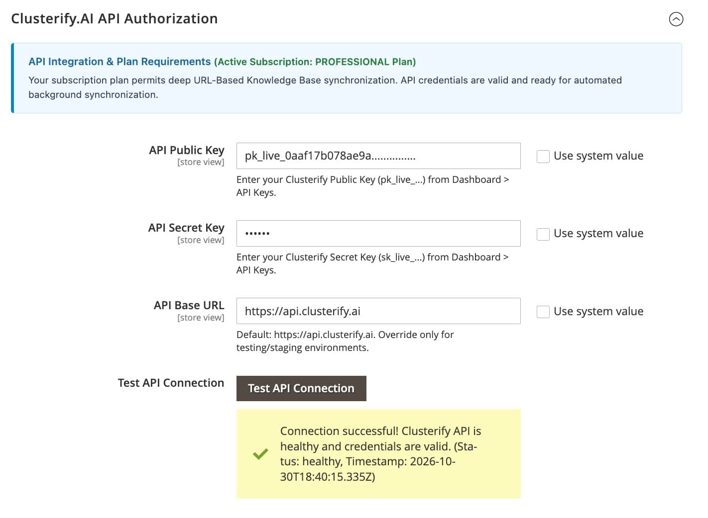
Task: Click the Clusterify.AI API Authorization heading
Action: 115,18
